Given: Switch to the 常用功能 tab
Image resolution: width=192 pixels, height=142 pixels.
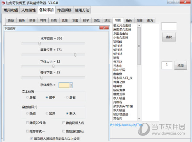Looking at the screenshot, I should [x=11, y=10].
